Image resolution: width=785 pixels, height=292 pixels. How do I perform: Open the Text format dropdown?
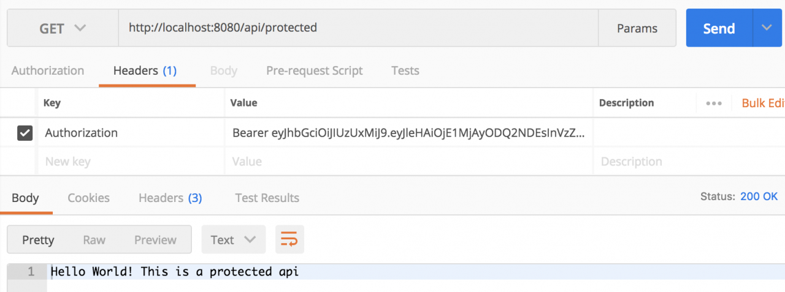(x=234, y=240)
